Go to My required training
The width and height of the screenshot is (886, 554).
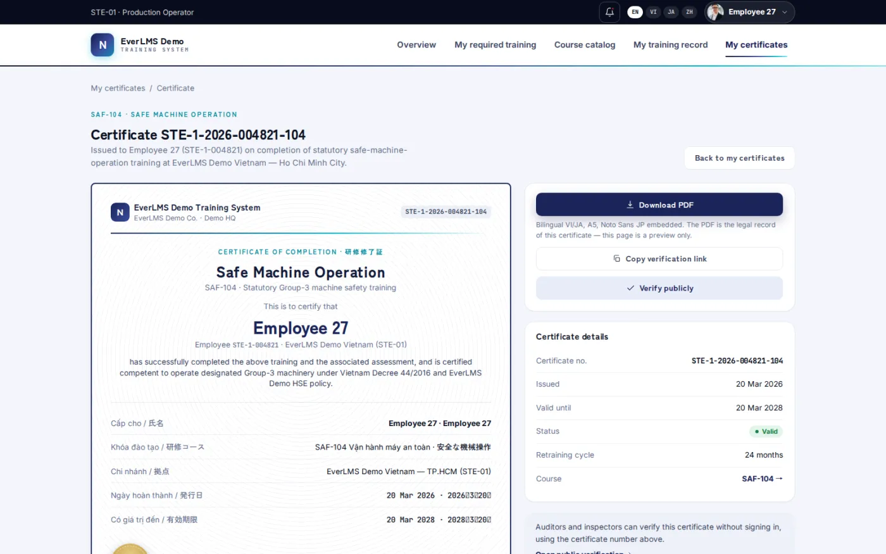pos(495,45)
